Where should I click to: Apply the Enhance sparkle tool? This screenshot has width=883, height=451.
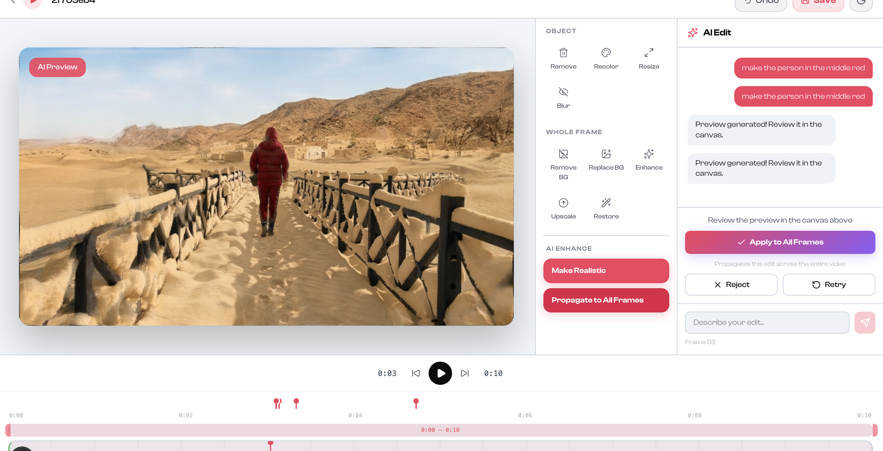click(648, 154)
